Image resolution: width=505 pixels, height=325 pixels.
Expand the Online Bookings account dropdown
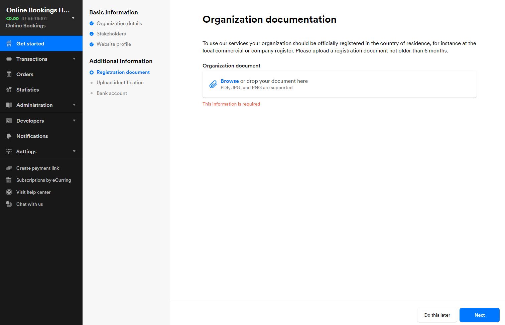coord(73,18)
